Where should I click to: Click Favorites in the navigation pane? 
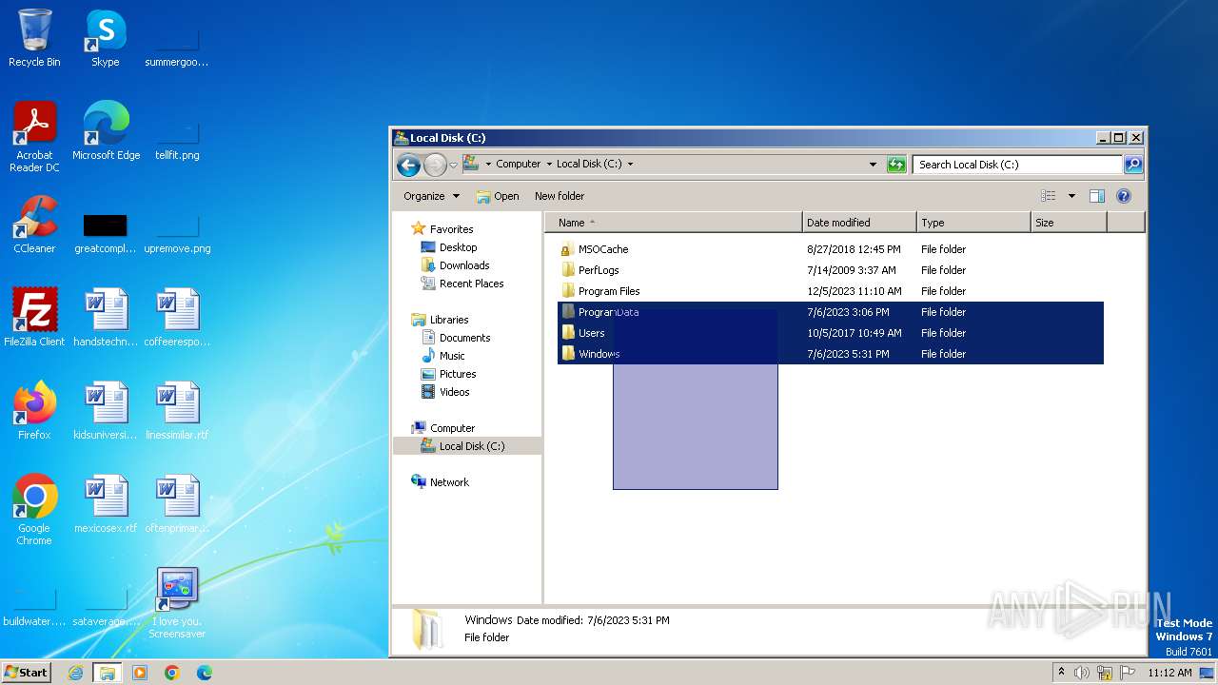pyautogui.click(x=451, y=229)
